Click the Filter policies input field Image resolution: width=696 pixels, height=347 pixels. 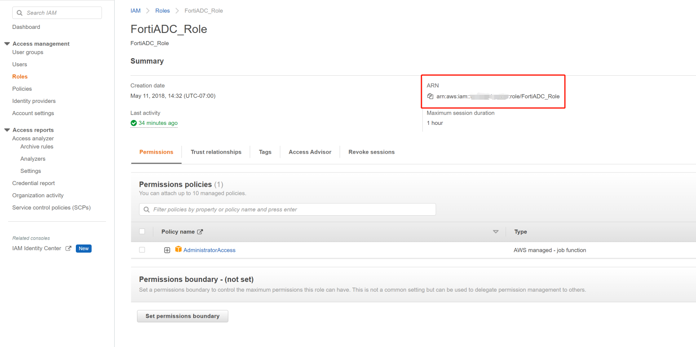click(x=292, y=210)
